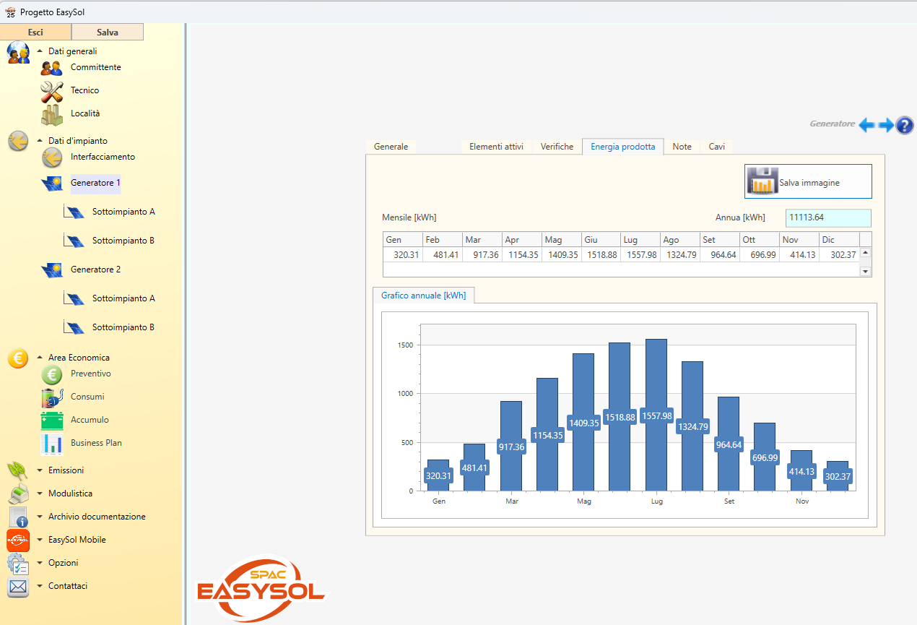This screenshot has height=625, width=917.
Task: Click the blue help question mark icon
Action: pos(905,125)
